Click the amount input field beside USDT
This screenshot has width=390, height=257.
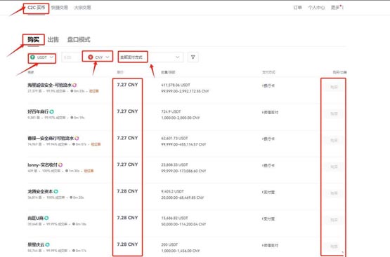71,57
